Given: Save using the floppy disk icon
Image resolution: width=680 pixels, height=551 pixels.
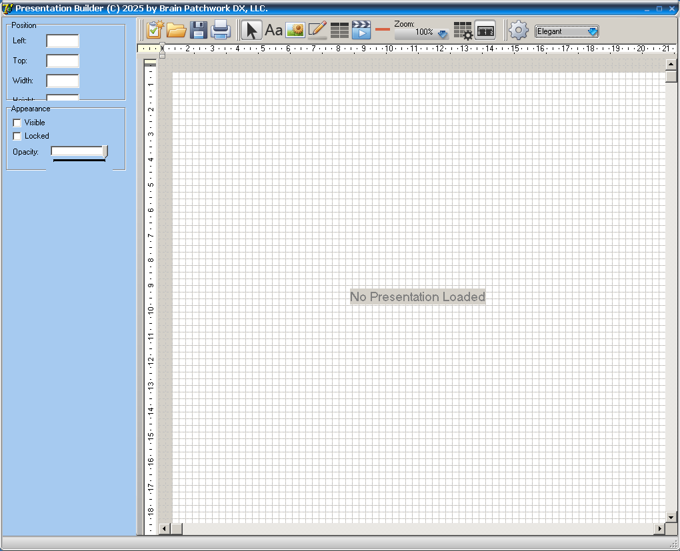Looking at the screenshot, I should click(x=199, y=30).
